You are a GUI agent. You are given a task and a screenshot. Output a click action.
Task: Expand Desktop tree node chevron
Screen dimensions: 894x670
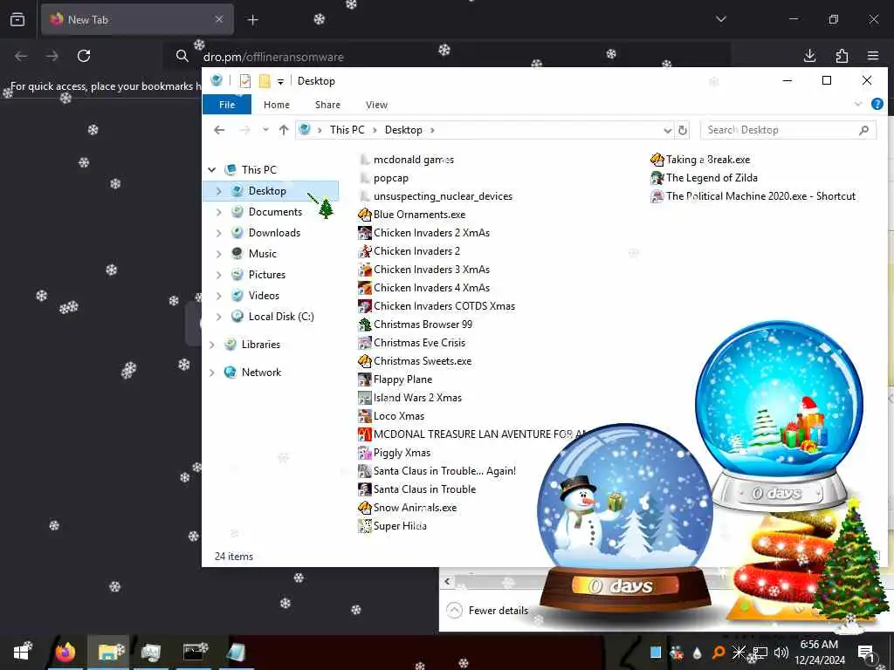click(x=219, y=191)
